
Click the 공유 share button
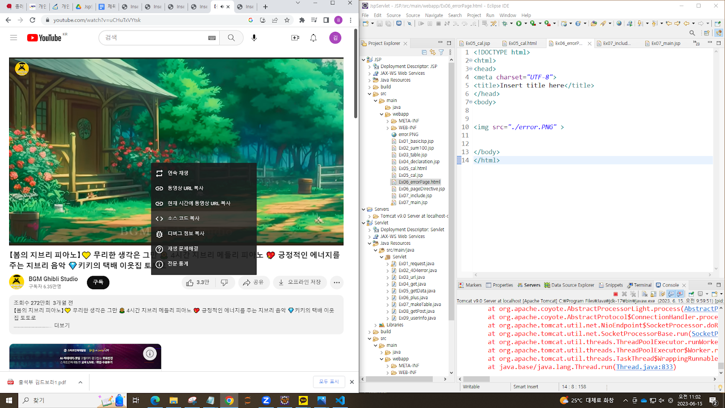[254, 282]
